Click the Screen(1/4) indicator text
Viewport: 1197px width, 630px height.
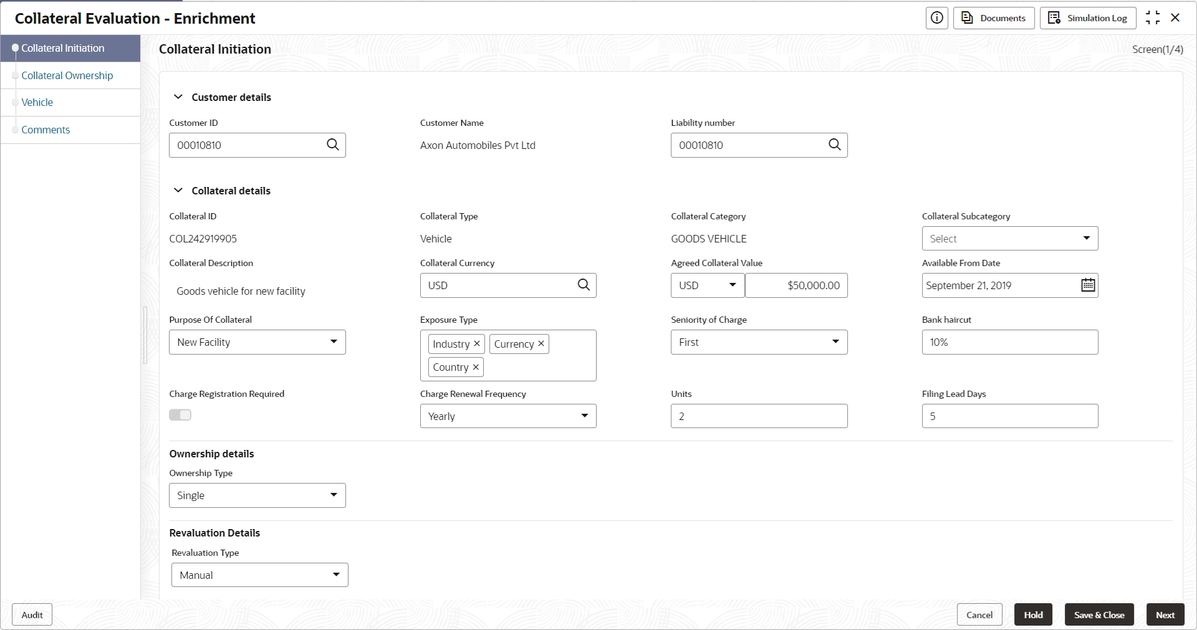click(1158, 49)
